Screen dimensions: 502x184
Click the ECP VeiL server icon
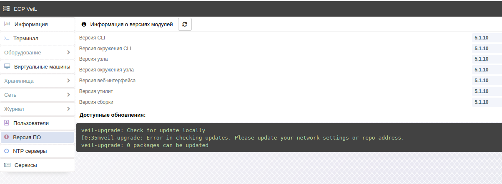(x=7, y=9)
